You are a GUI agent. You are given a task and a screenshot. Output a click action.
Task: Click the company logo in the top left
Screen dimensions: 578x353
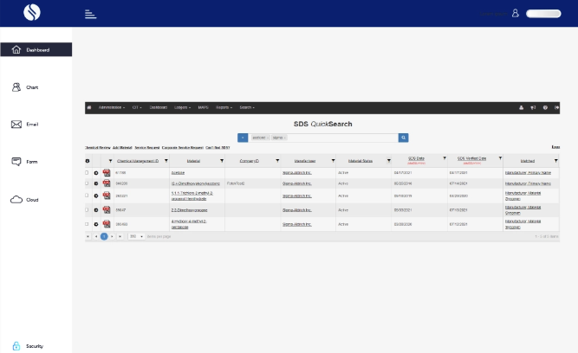(x=32, y=12)
